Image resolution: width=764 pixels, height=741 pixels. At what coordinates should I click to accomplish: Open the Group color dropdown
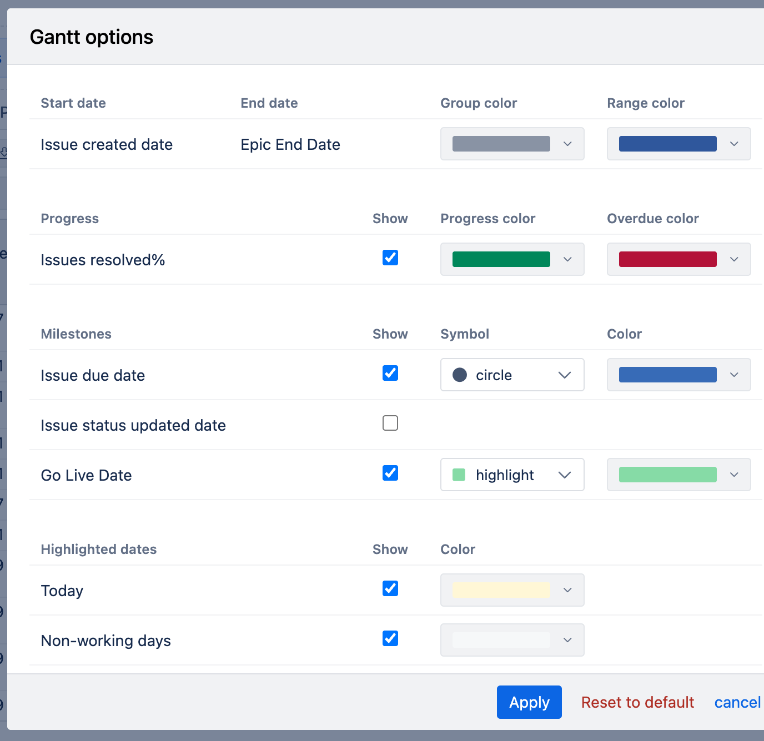512,144
